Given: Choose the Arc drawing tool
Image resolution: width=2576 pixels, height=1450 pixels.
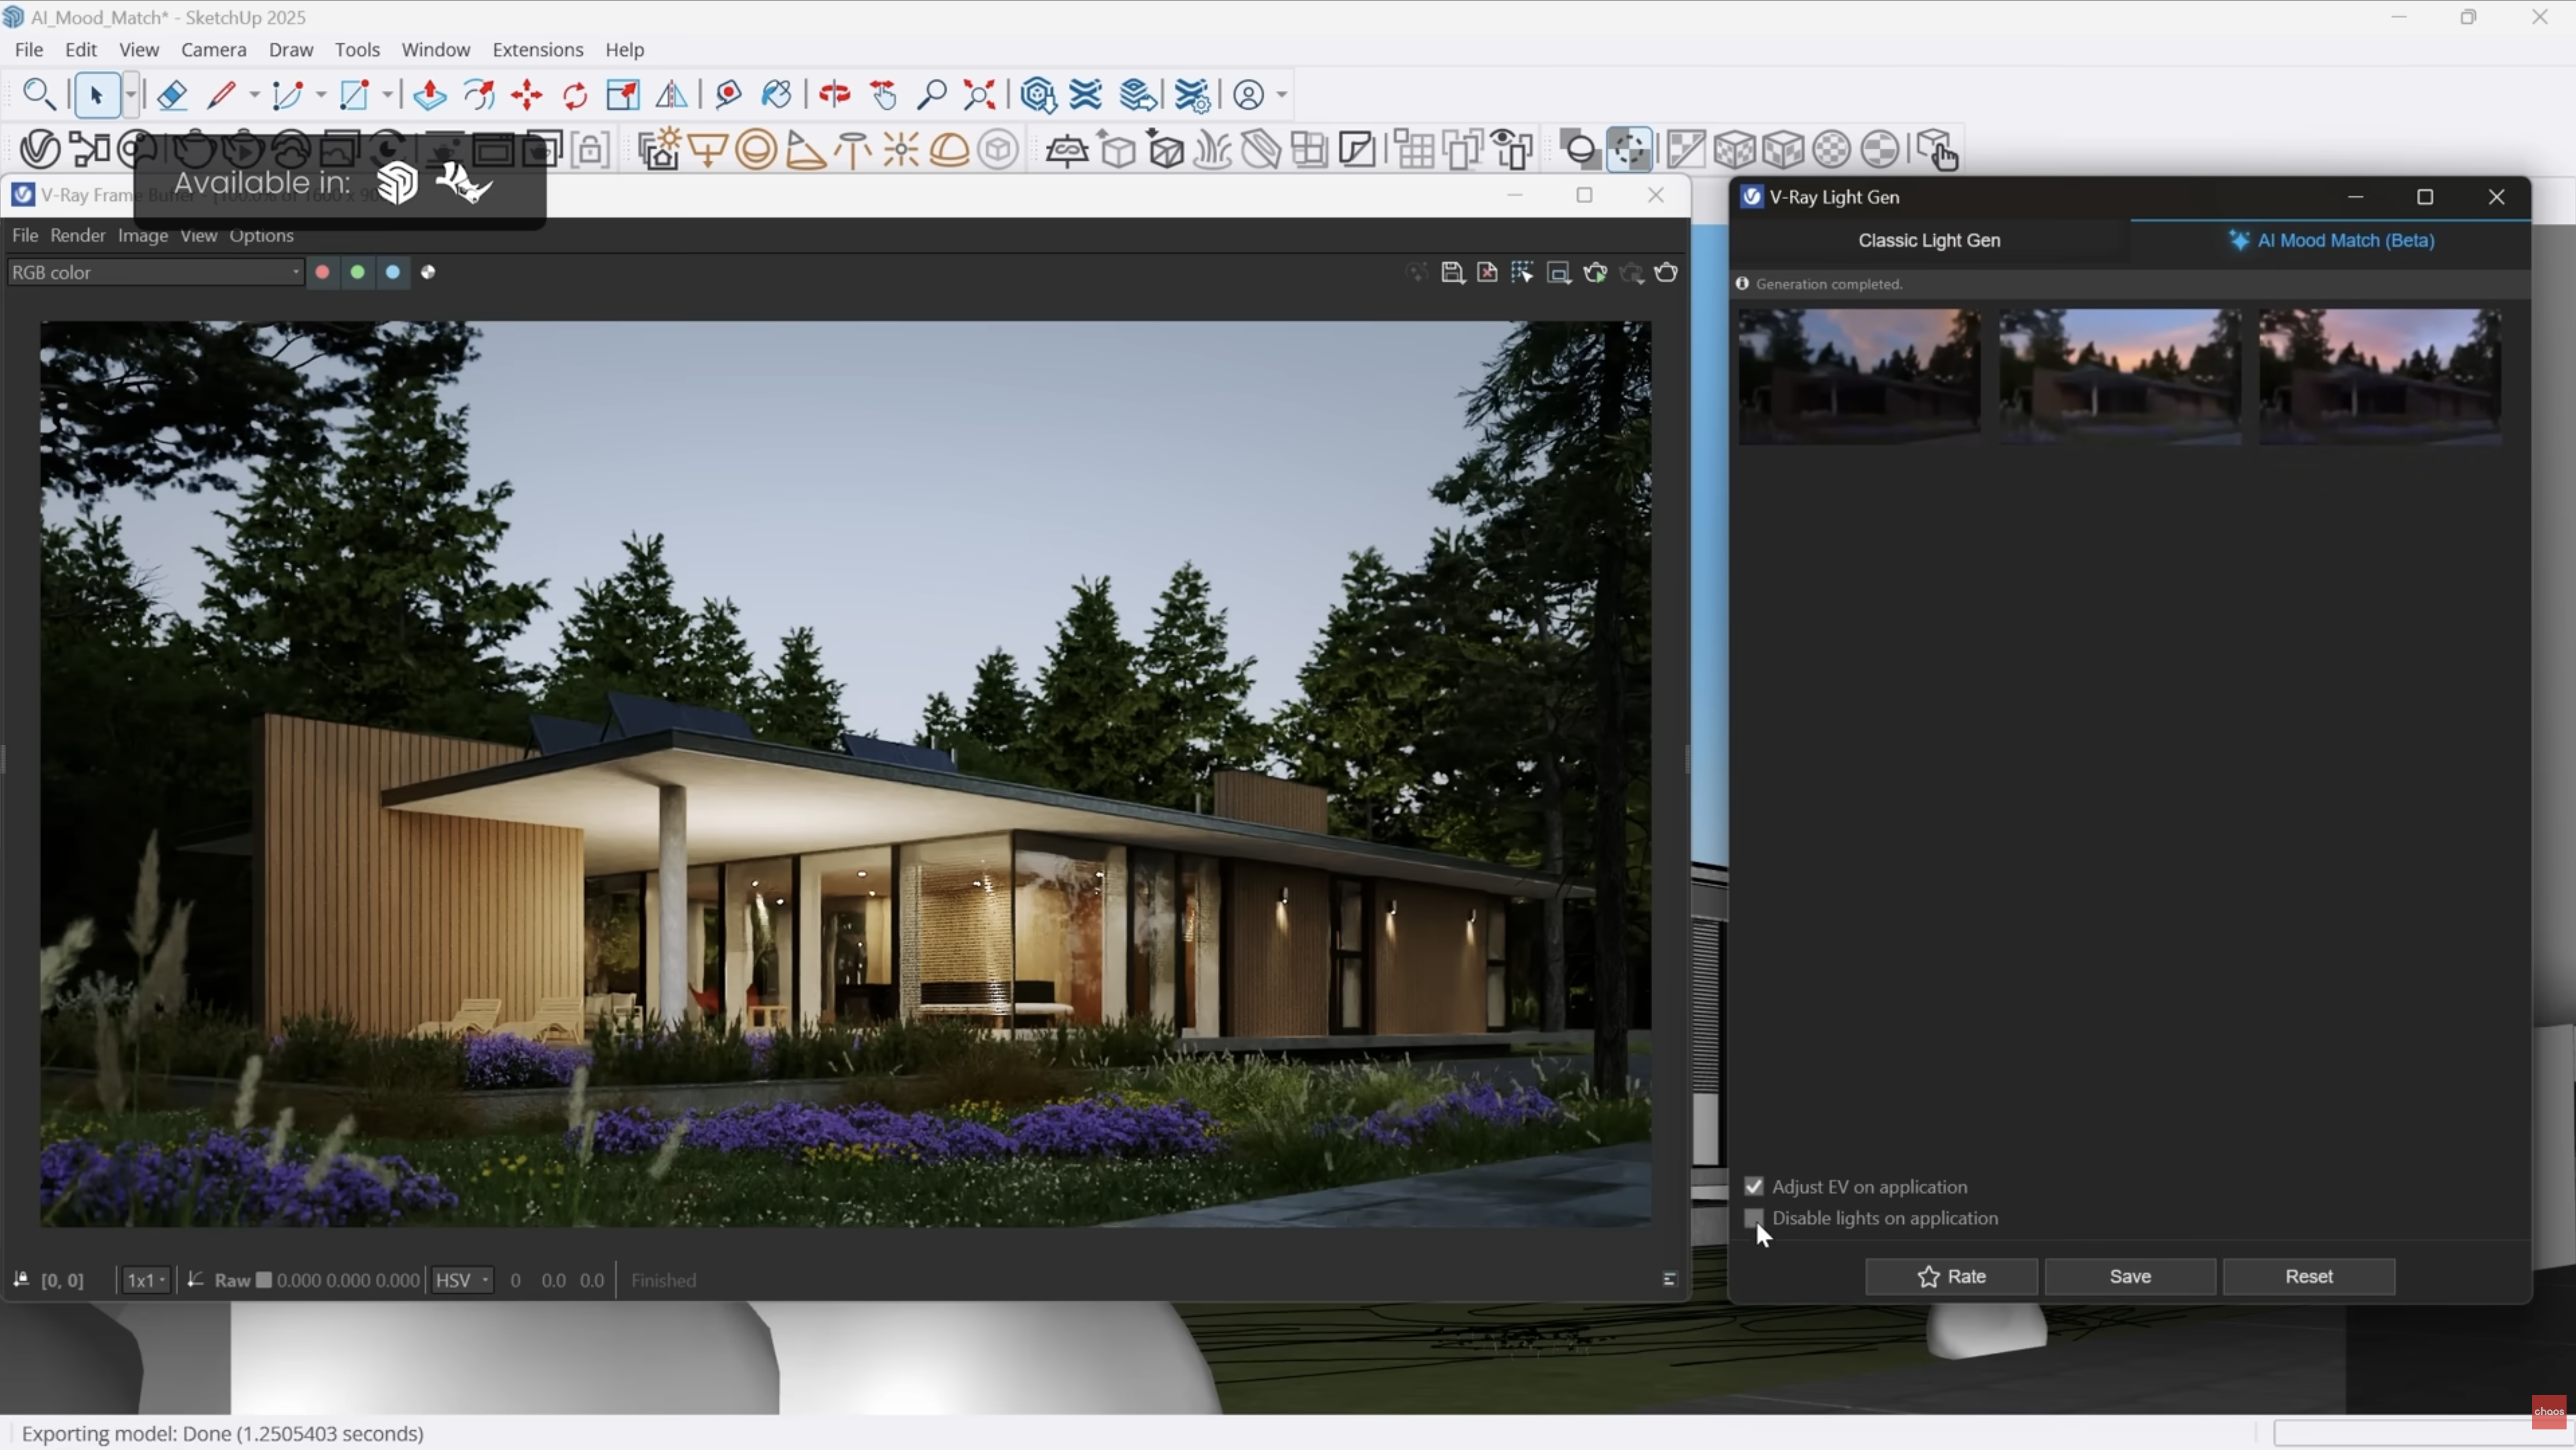Looking at the screenshot, I should tap(288, 95).
